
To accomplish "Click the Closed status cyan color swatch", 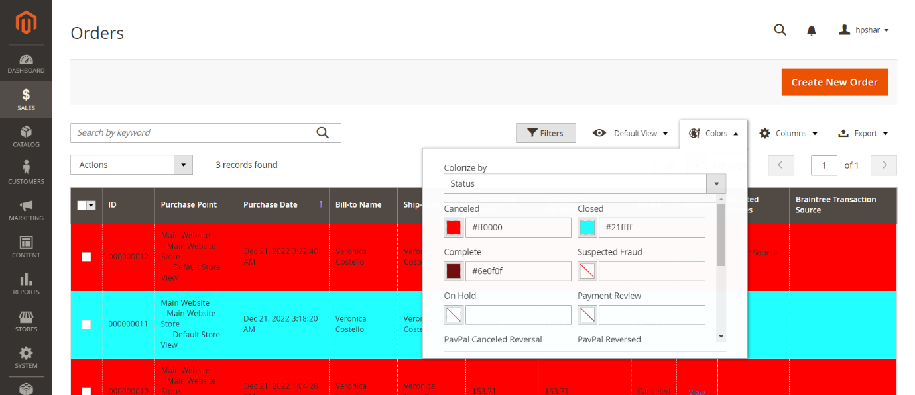I will pos(587,228).
